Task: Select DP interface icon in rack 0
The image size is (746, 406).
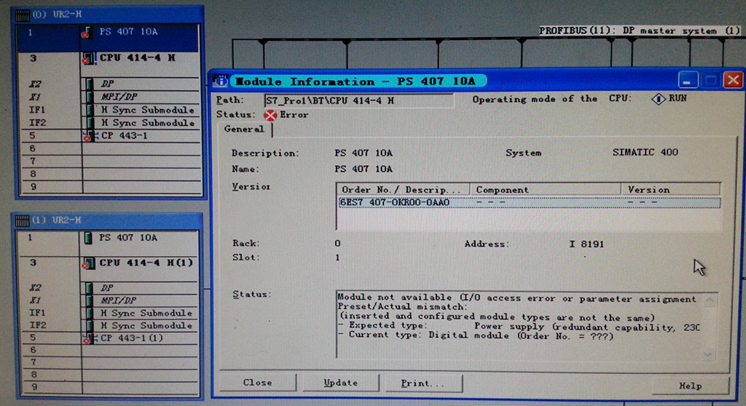Action: (90, 84)
